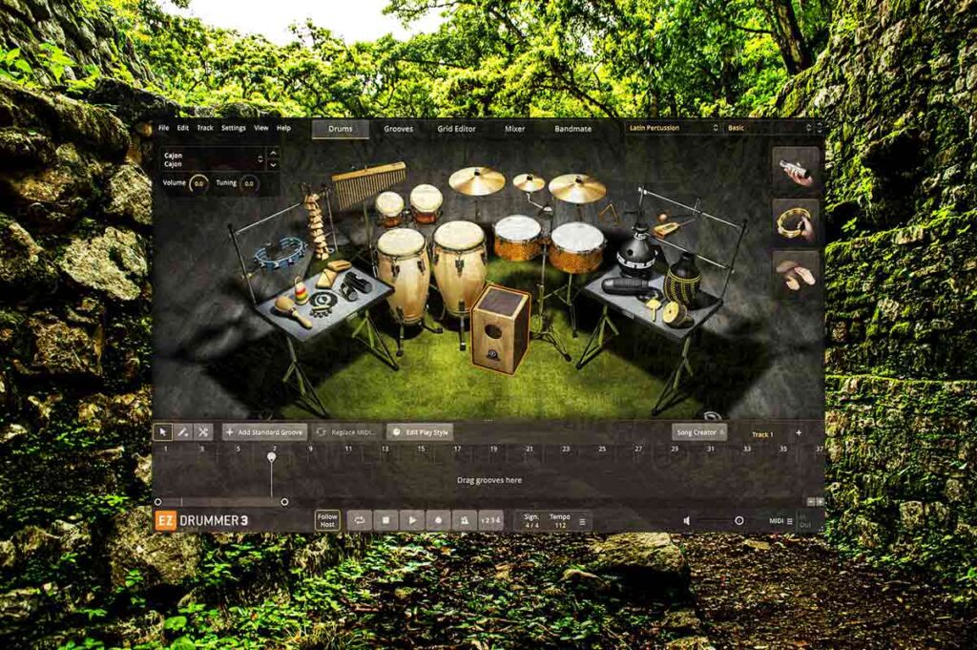Add a new track with plus button

[799, 433]
